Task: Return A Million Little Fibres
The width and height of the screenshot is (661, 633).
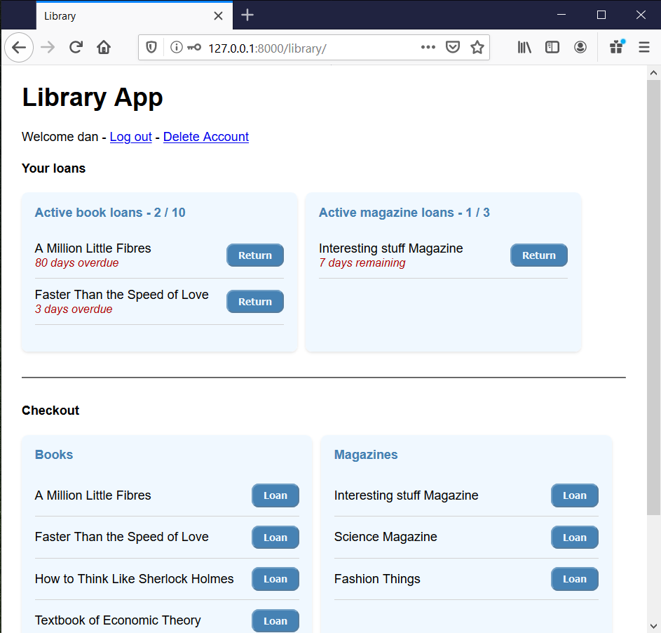Action: (255, 255)
